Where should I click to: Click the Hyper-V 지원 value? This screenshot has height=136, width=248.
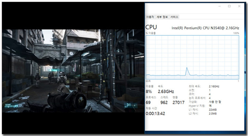210,106
